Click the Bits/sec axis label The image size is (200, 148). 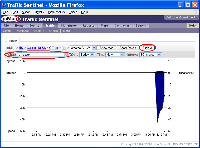click(11, 73)
